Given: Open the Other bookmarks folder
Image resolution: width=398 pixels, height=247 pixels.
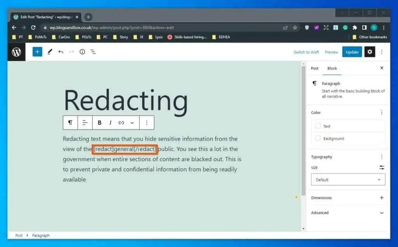Looking at the screenshot, I should click(x=370, y=37).
